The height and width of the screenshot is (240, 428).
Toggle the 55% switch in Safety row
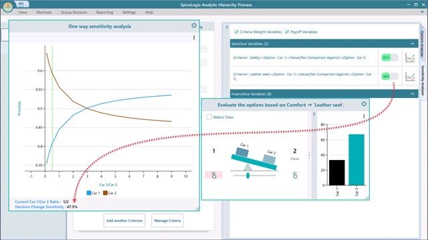(x=390, y=57)
